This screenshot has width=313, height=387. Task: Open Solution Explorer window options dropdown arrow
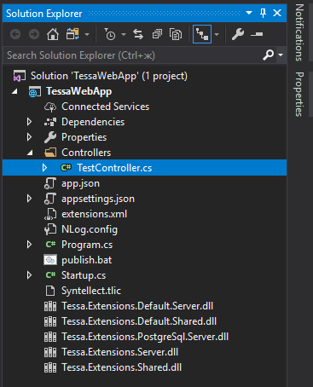249,13
